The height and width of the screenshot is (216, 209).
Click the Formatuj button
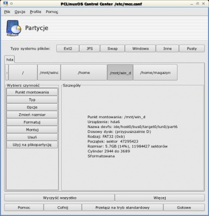tap(32, 122)
